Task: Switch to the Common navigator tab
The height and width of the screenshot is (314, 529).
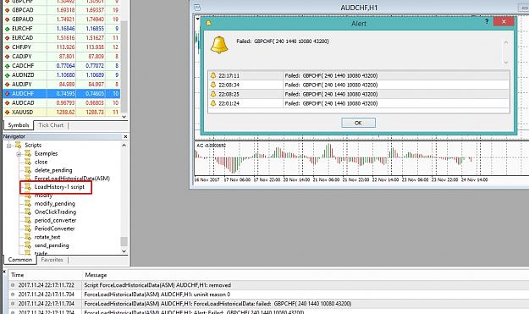Action: (x=20, y=260)
